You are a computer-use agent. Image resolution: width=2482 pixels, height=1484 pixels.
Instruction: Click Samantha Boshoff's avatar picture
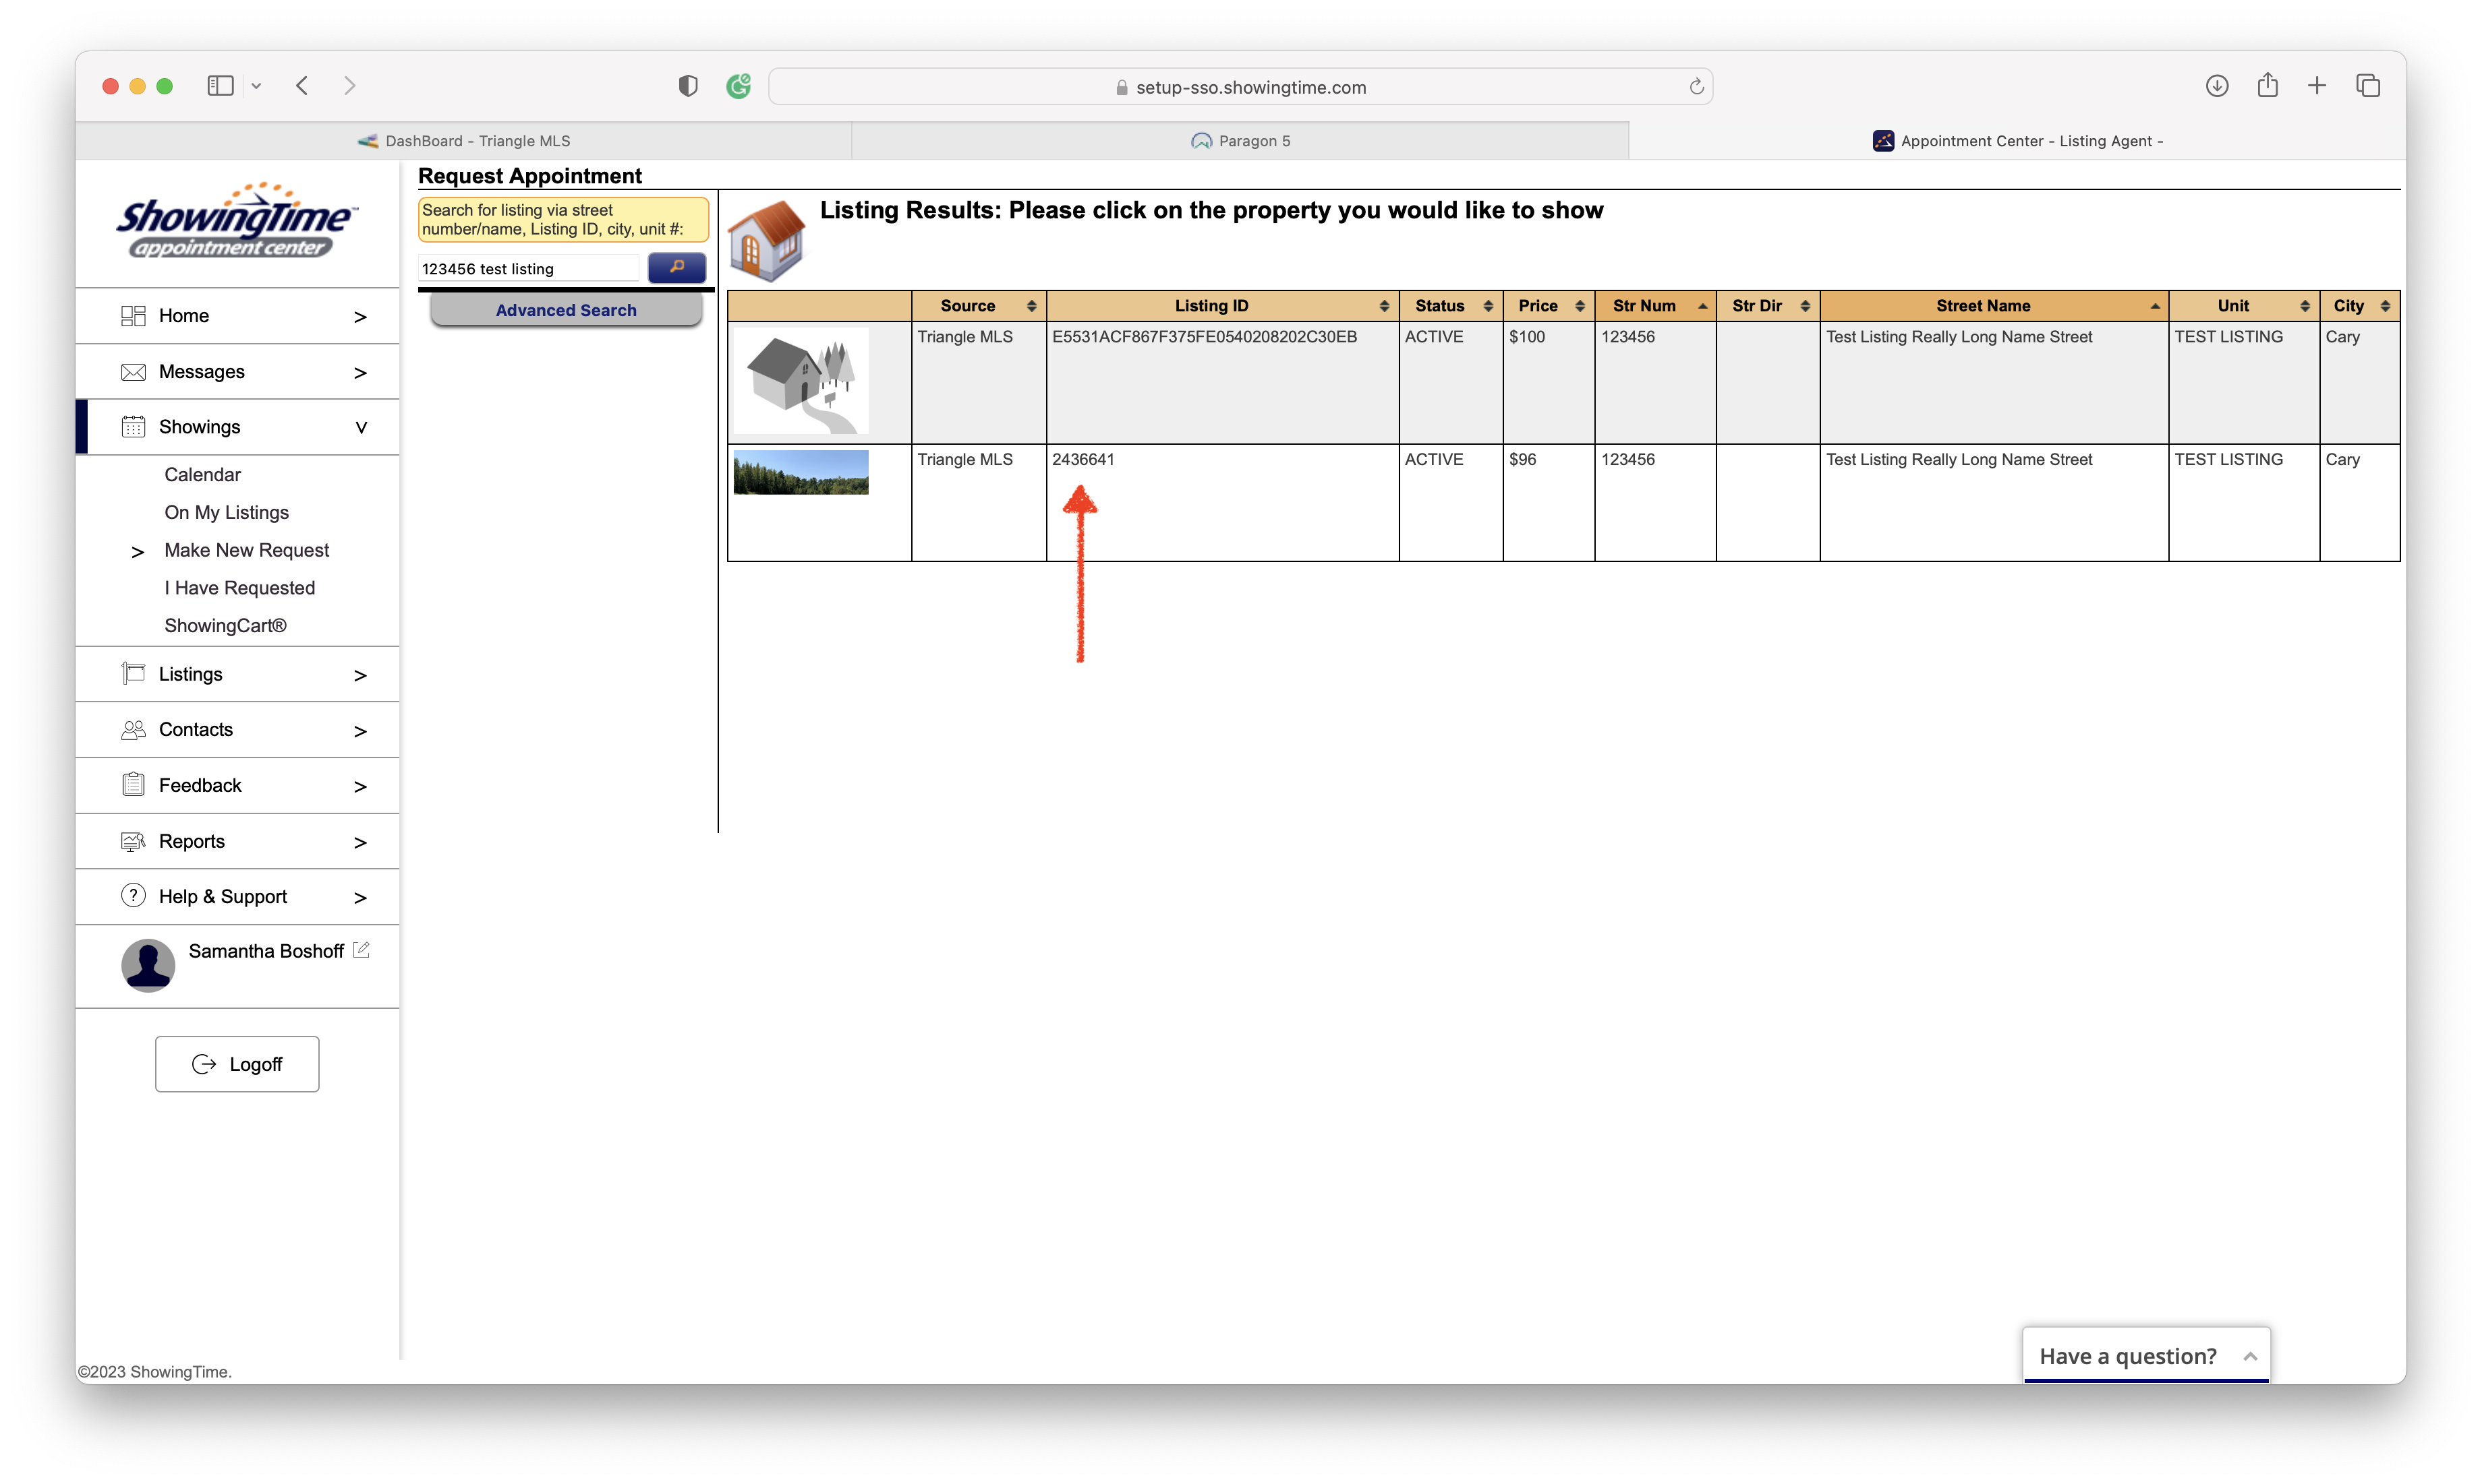(x=148, y=965)
